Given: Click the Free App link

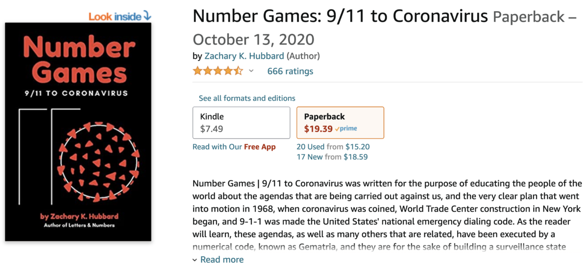Looking at the screenshot, I should coord(260,147).
